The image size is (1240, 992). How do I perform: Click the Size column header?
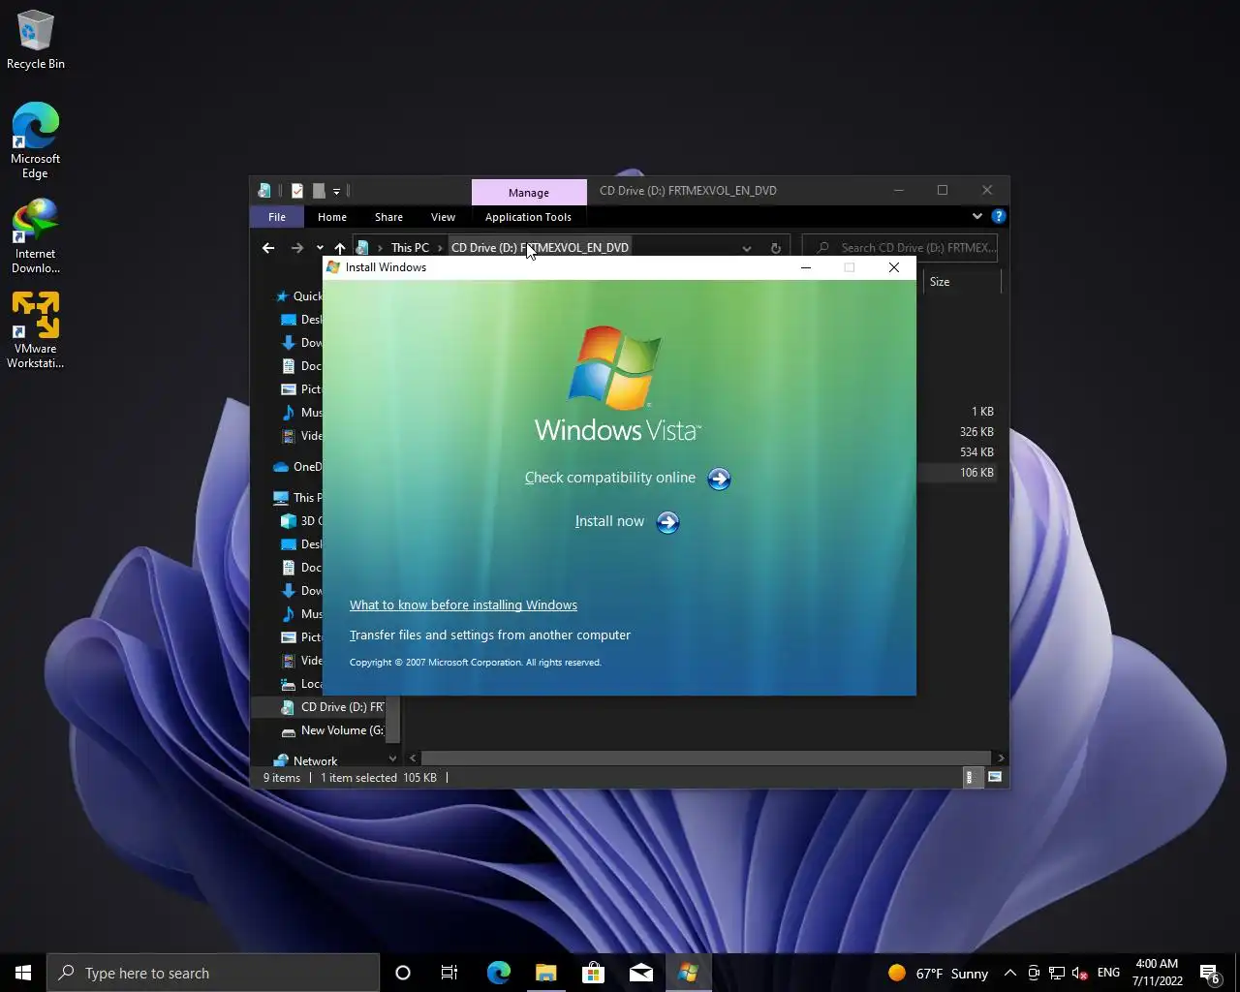point(960,282)
